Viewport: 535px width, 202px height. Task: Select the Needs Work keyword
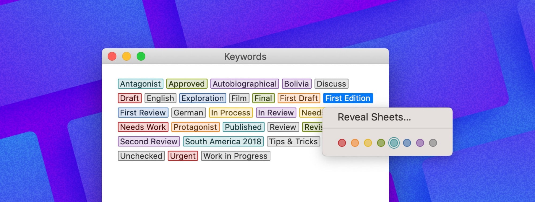(x=143, y=127)
